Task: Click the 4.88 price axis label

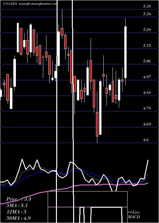Action: point(147,93)
